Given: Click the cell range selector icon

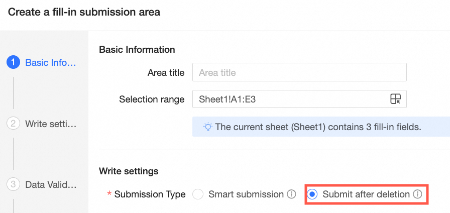Looking at the screenshot, I should pos(396,99).
